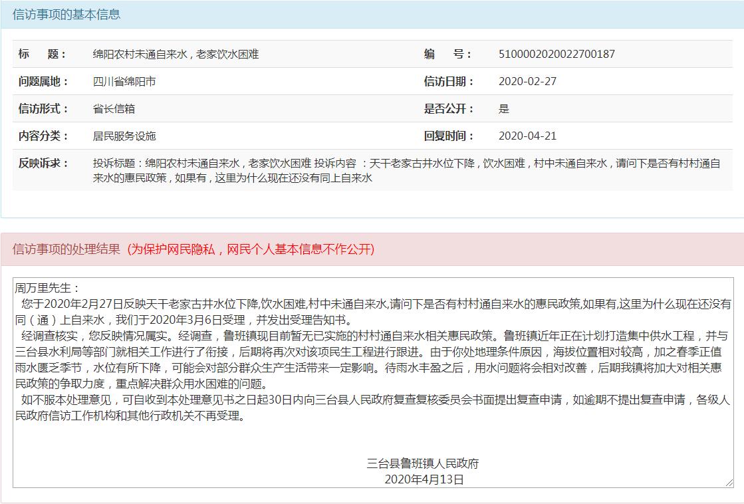Click the 反映诉求 field label
Image resolution: width=744 pixels, height=504 pixels.
coord(43,164)
